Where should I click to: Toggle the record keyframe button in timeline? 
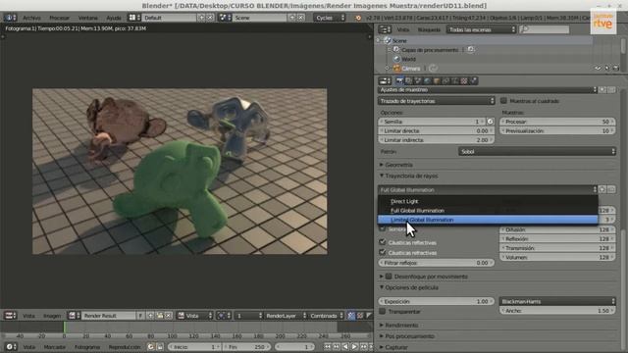click(x=150, y=346)
